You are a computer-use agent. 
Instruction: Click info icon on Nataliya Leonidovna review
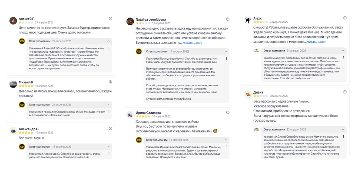point(228,19)
